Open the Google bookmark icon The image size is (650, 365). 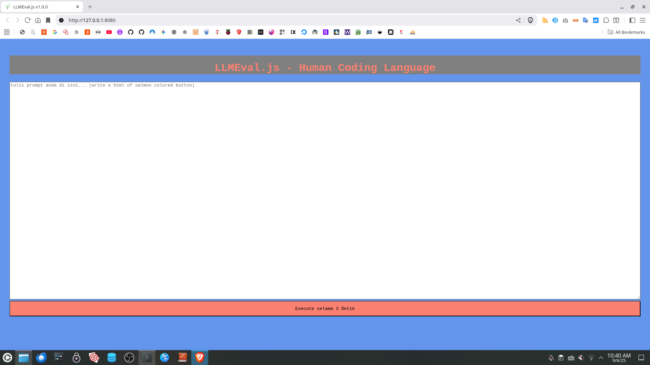point(55,32)
